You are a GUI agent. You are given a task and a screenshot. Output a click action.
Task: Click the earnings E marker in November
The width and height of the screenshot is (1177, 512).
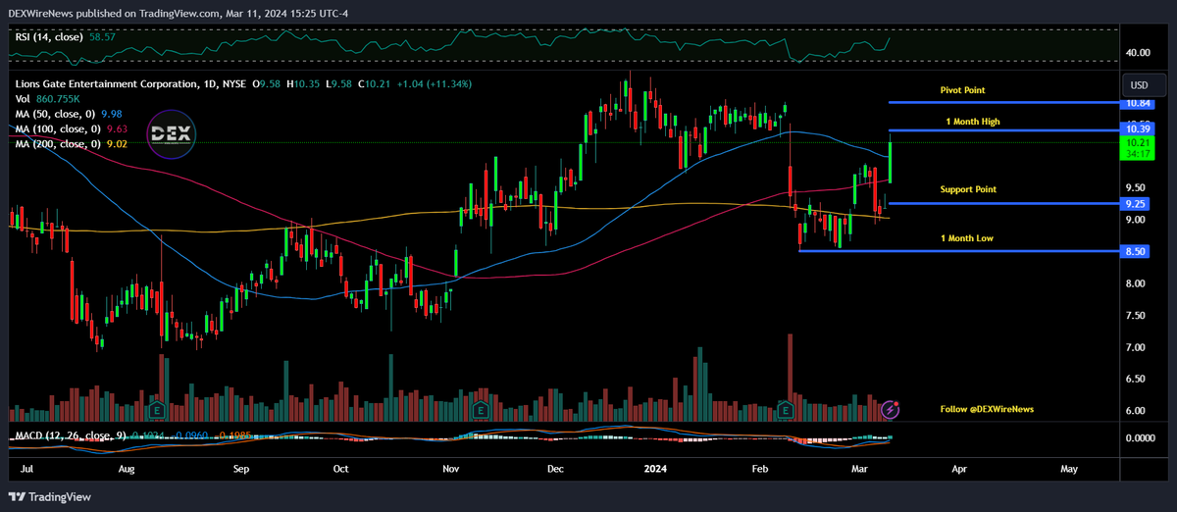(481, 408)
